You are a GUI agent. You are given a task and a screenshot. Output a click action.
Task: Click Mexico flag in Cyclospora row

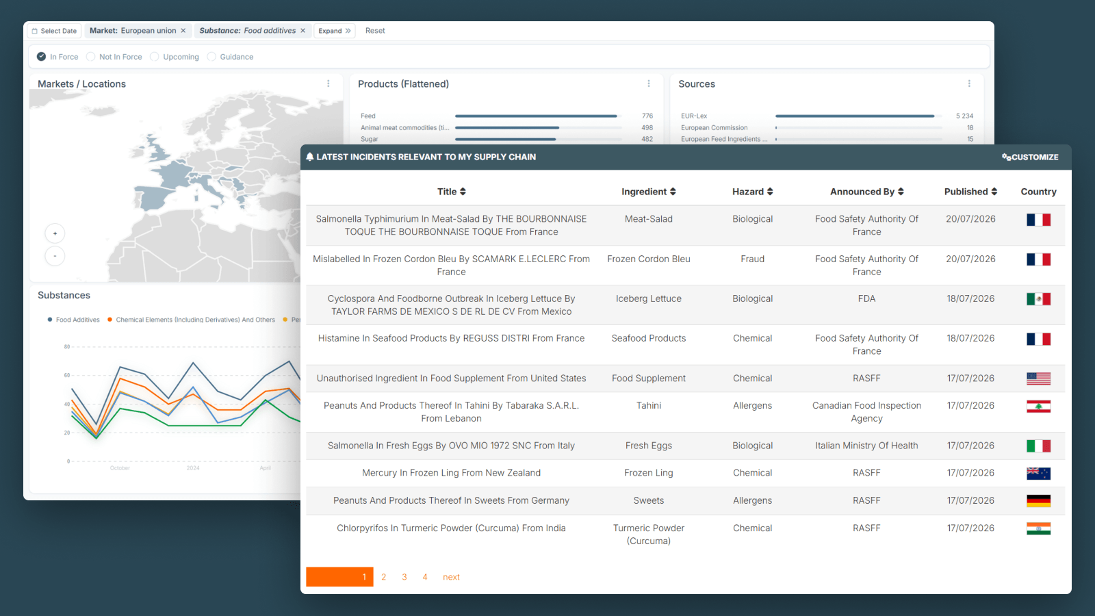[x=1038, y=299]
